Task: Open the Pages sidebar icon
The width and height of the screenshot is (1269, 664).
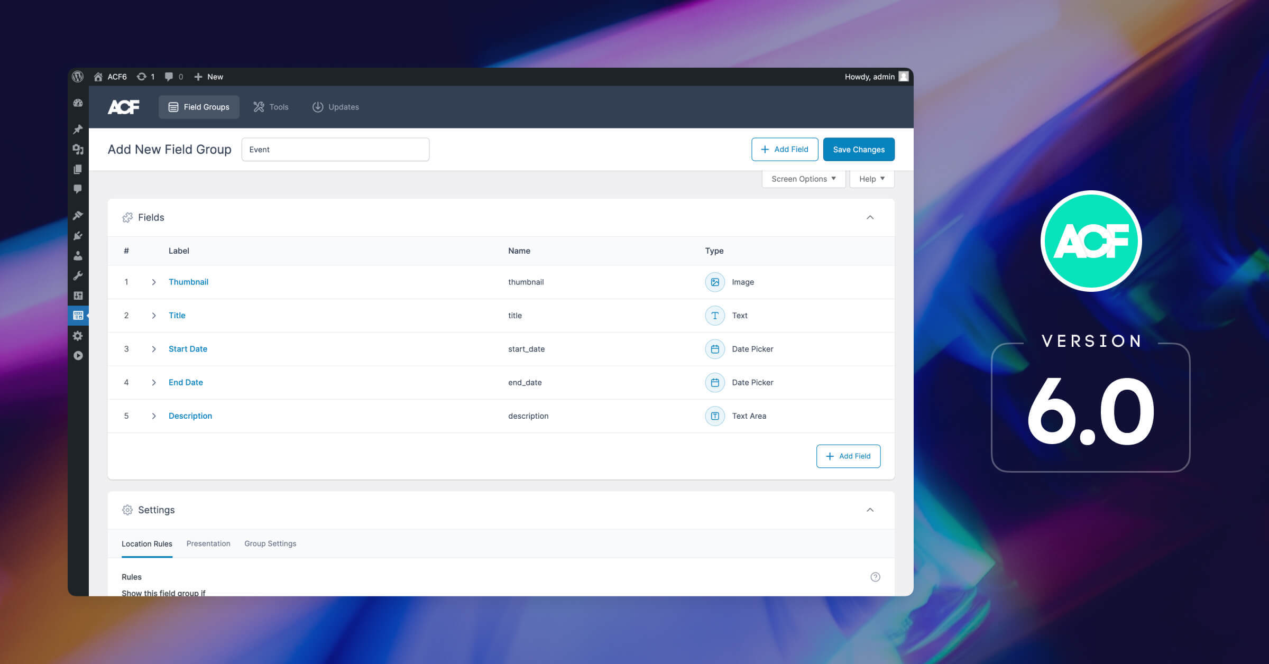Action: [x=78, y=169]
